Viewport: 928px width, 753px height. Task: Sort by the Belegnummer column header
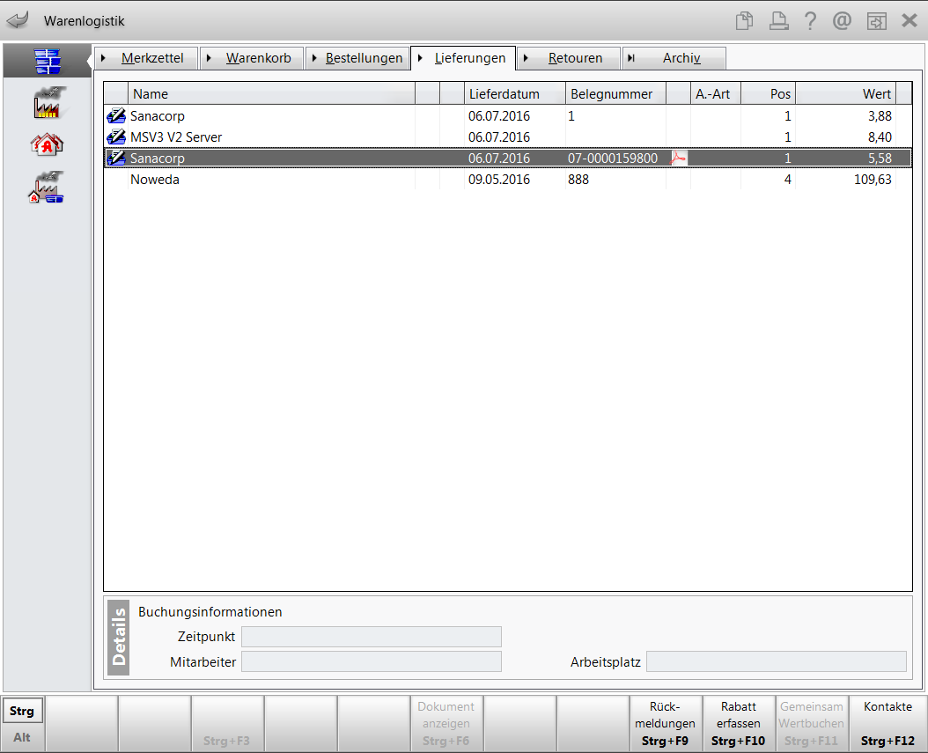616,93
